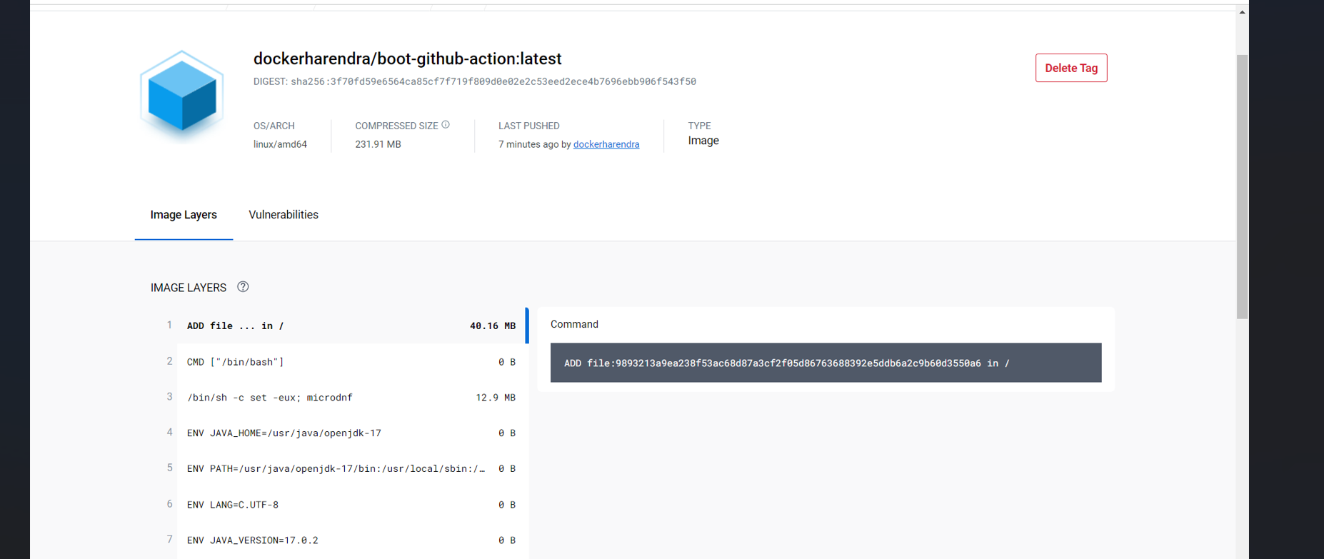The image size is (1324, 559).
Task: Open the dockerharendra user link
Action: pyautogui.click(x=606, y=144)
